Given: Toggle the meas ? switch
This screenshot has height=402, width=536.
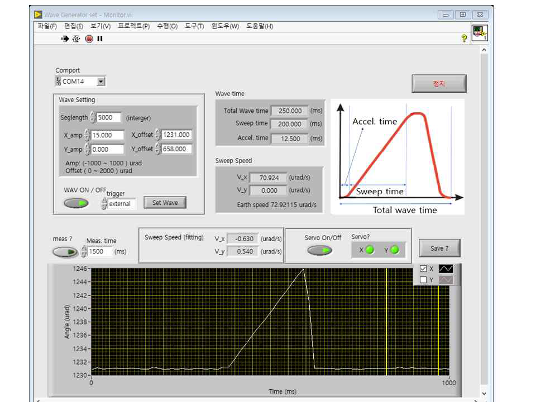Looking at the screenshot, I should [65, 252].
